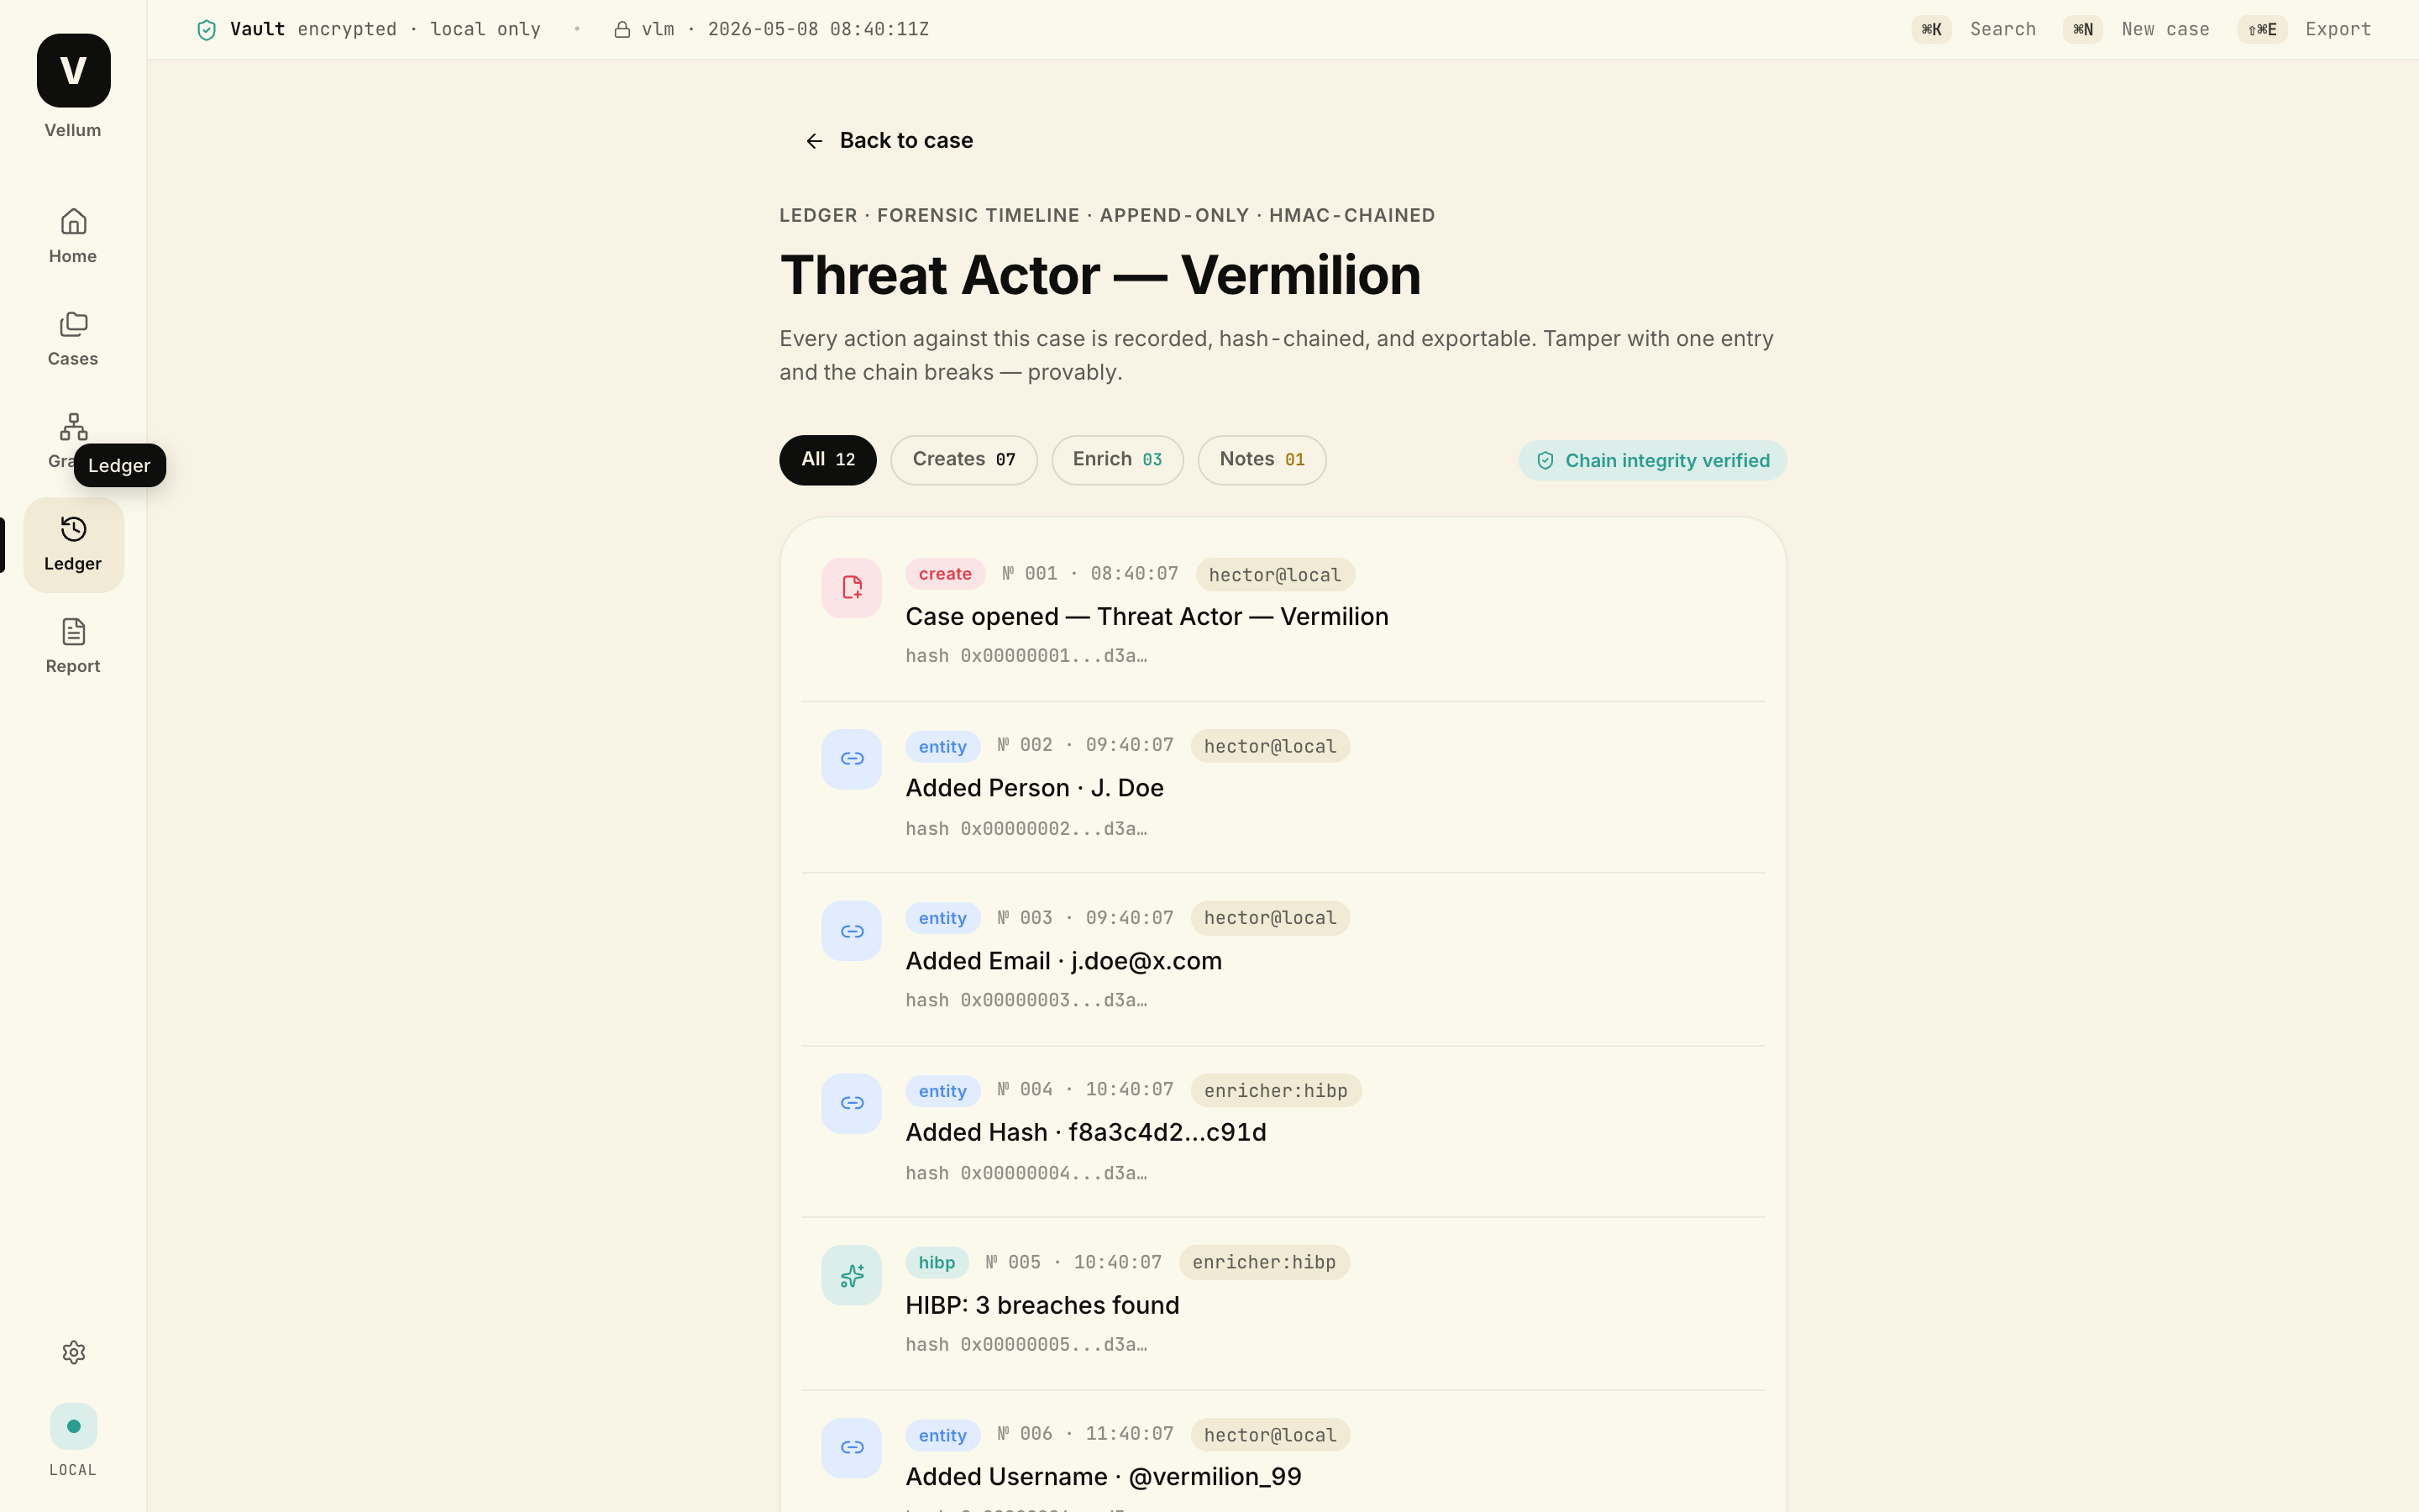Viewport: 2419px width, 1512px height.
Task: Open settings gear in sidebar
Action: (x=73, y=1352)
